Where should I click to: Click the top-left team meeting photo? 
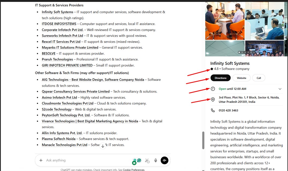(225, 21)
